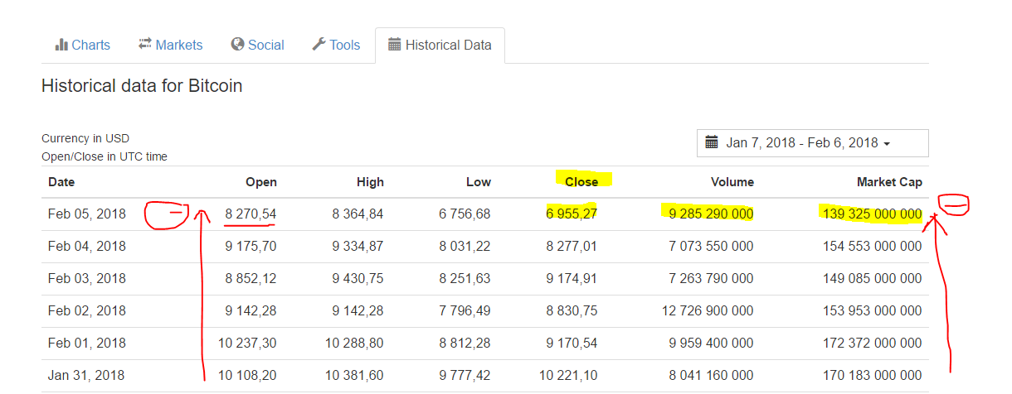
Task: Click low price 8 251,63
Action: click(465, 278)
